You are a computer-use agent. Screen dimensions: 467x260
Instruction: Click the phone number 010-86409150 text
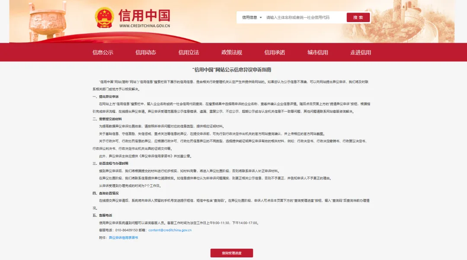tap(127, 230)
